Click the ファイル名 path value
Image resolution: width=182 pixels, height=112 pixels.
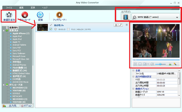click(167, 73)
